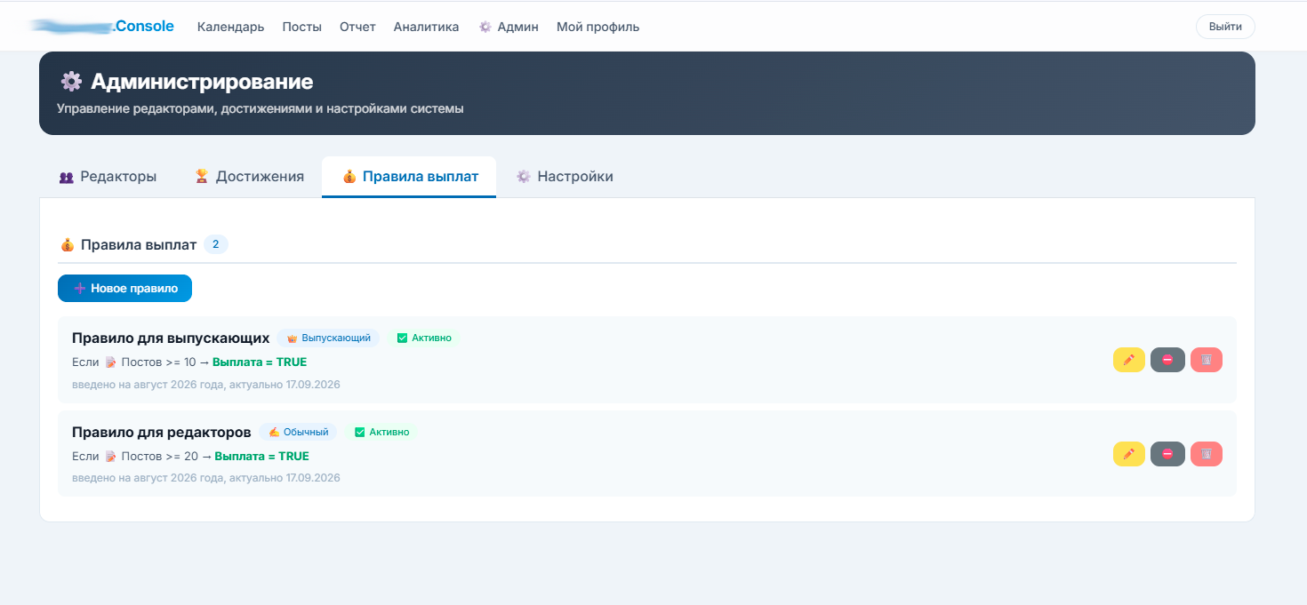Image resolution: width=1307 pixels, height=605 pixels.
Task: Open Мой профиль
Action: coord(597,27)
